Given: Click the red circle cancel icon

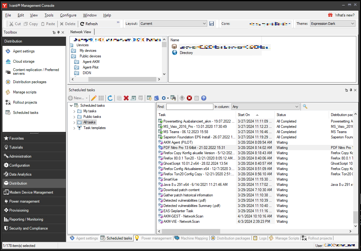Looking at the screenshot, I should click(x=189, y=98).
